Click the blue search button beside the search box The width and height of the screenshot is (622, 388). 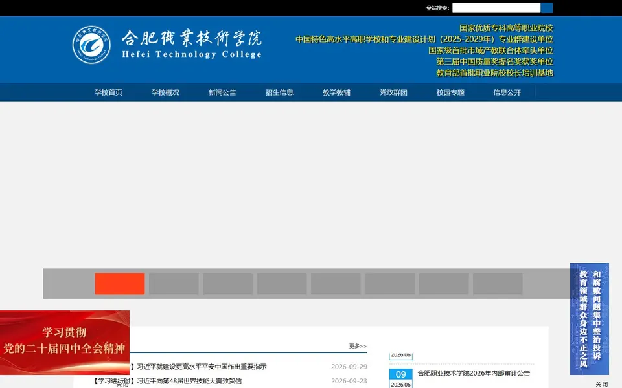(547, 8)
